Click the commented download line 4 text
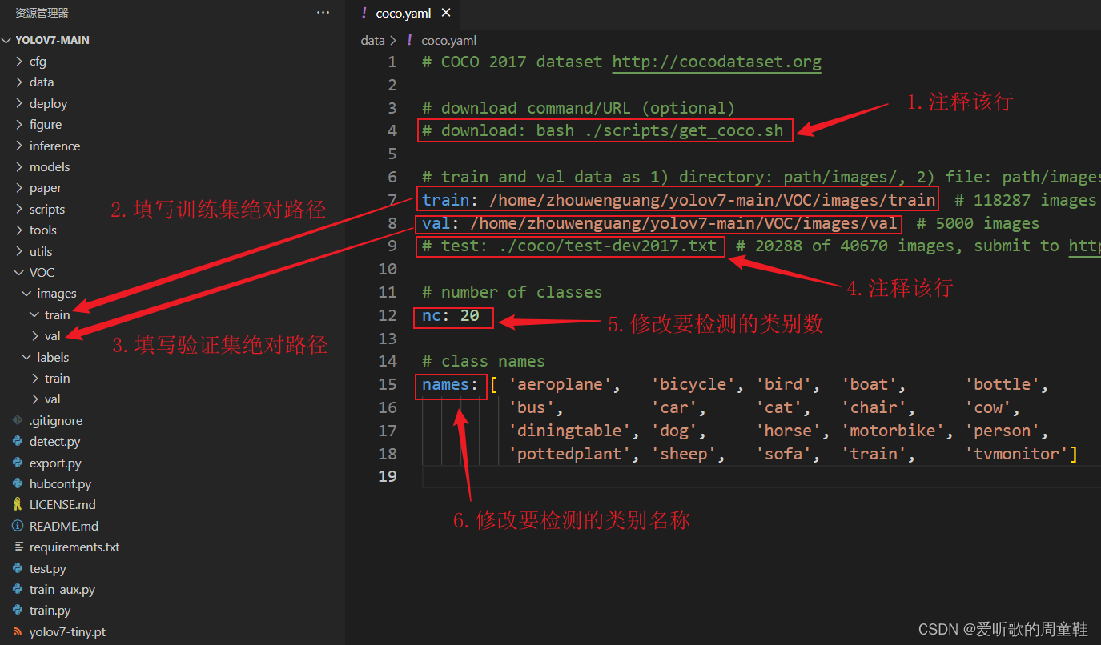Image resolution: width=1101 pixels, height=645 pixels. (x=602, y=130)
